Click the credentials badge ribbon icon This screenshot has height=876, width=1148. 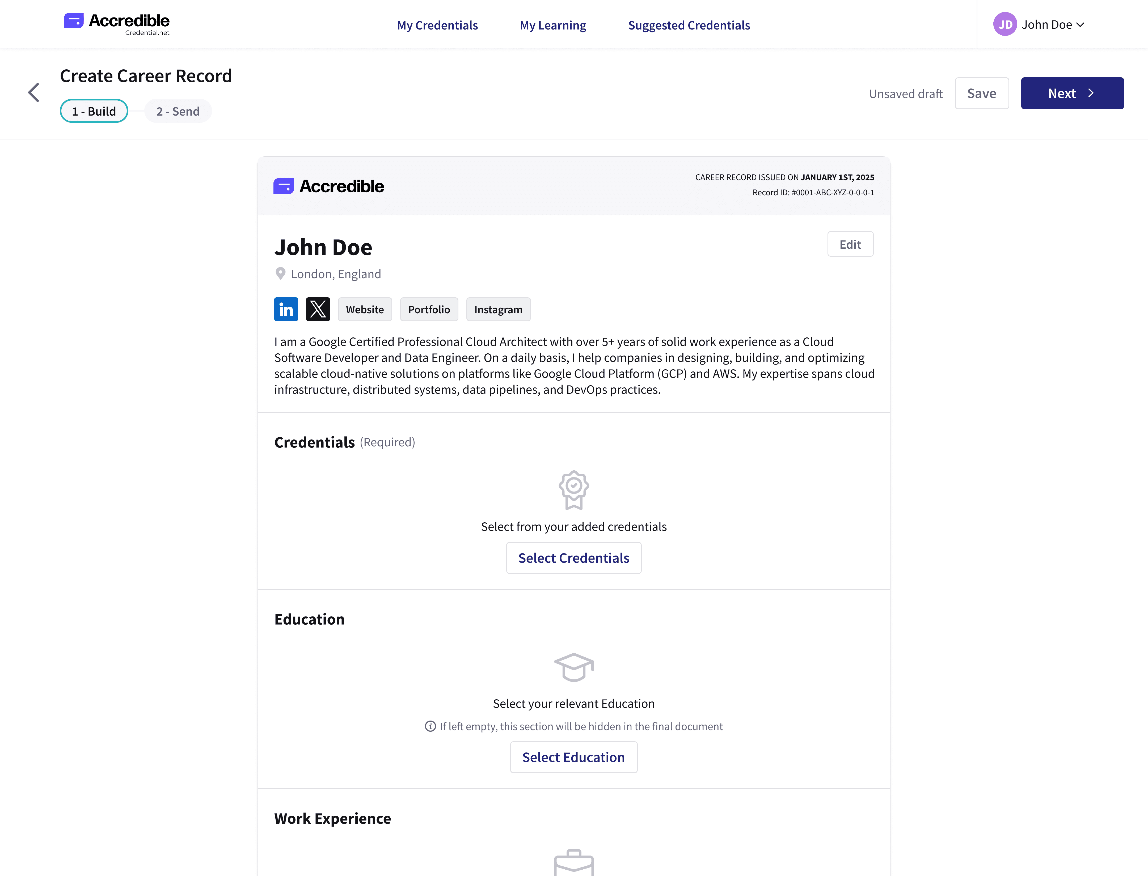(574, 490)
